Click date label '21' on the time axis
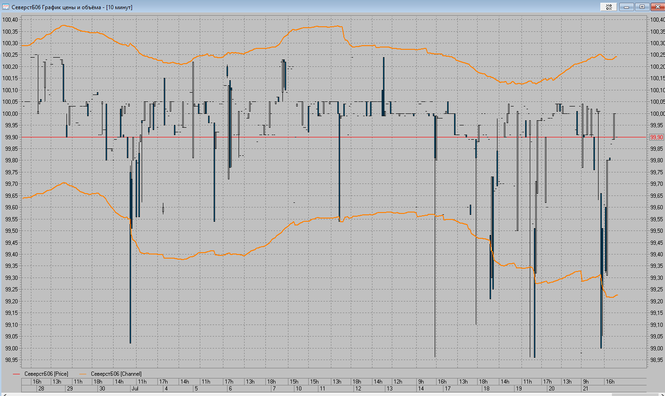This screenshot has width=665, height=396. [x=585, y=389]
